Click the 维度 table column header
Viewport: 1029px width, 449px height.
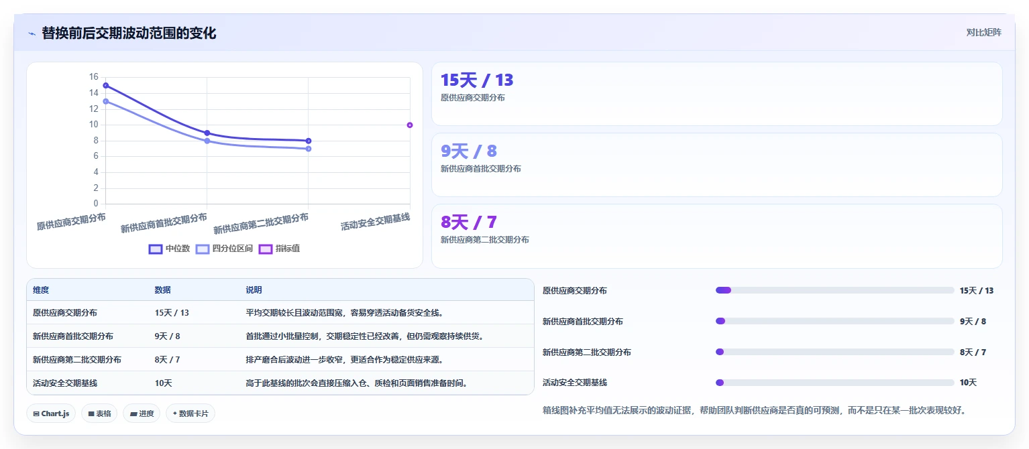tap(41, 290)
